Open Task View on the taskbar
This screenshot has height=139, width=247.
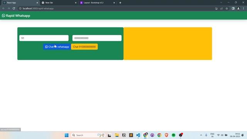tap(109, 135)
